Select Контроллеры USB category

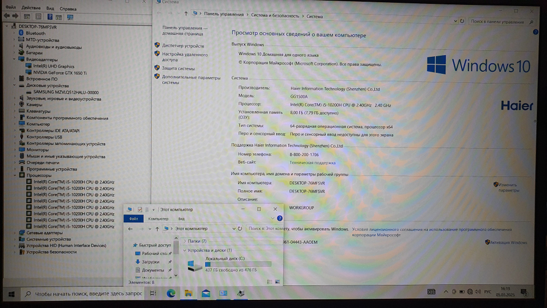(x=44, y=137)
